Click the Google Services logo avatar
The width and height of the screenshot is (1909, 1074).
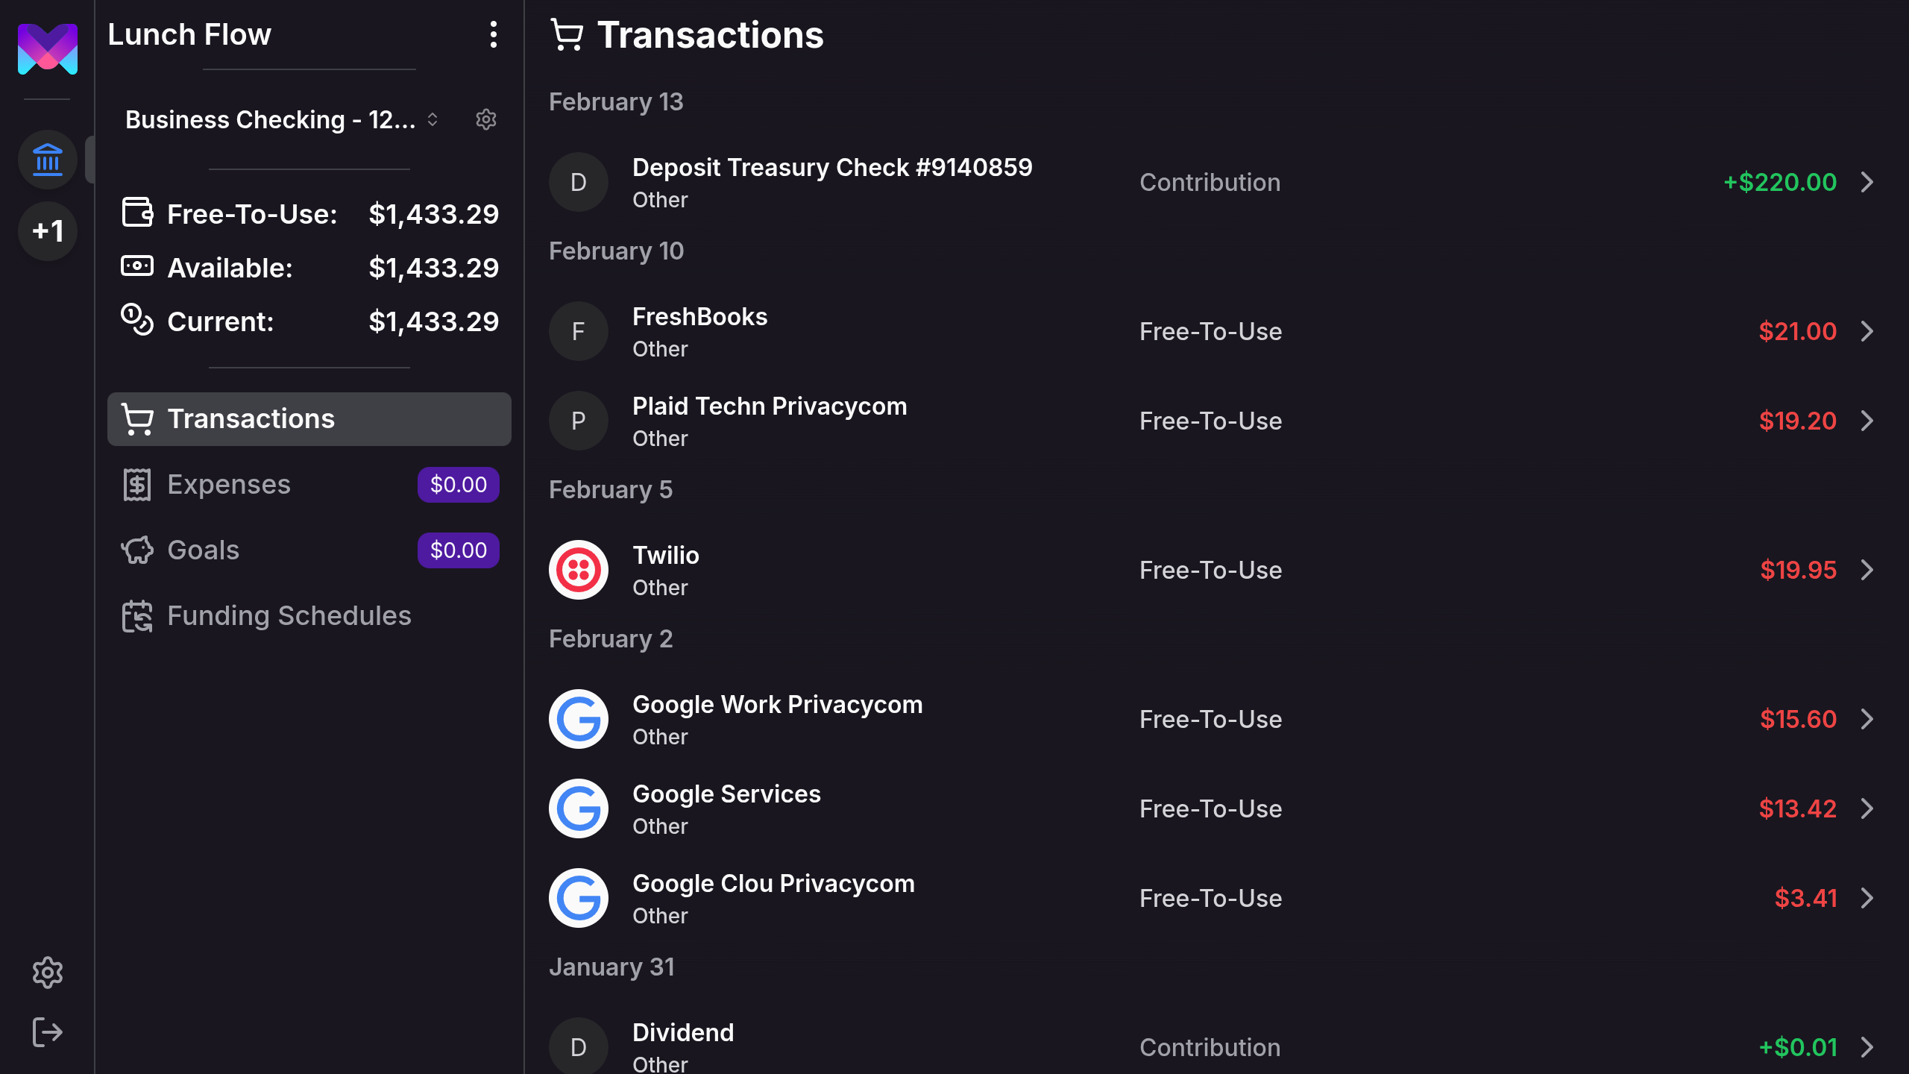click(579, 808)
